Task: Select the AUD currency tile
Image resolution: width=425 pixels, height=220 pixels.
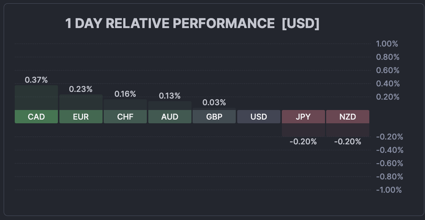Action: [x=170, y=117]
